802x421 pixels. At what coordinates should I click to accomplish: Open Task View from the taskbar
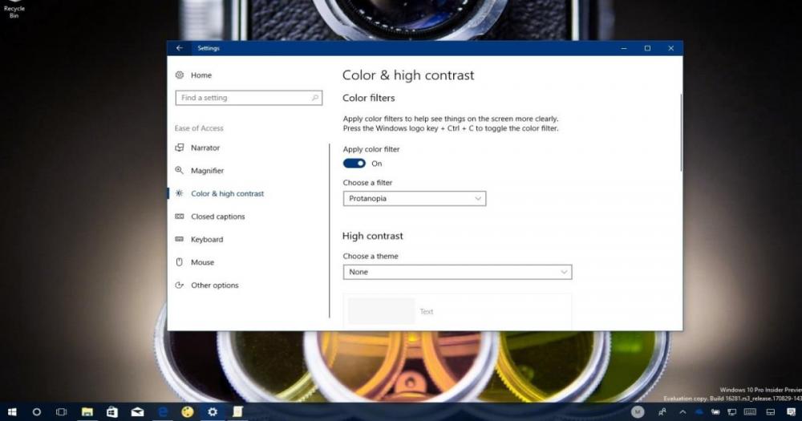61,412
